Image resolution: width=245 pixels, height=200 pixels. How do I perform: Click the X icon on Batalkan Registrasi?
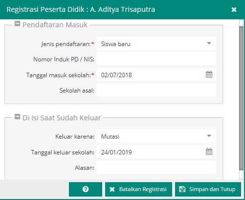pyautogui.click(x=112, y=189)
